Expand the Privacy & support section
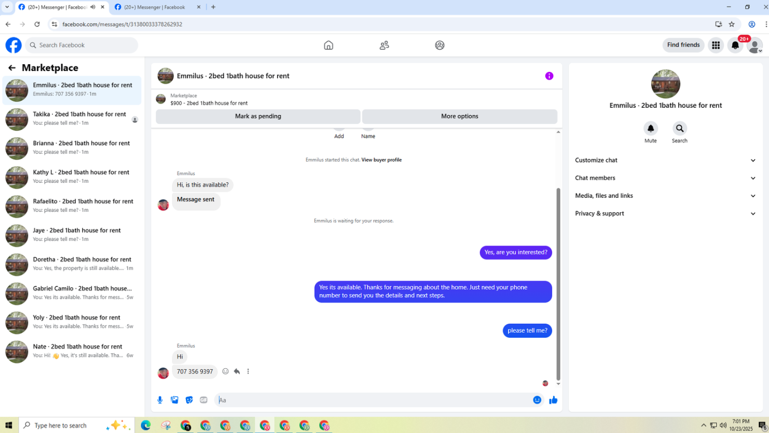This screenshot has width=769, height=433. point(665,213)
